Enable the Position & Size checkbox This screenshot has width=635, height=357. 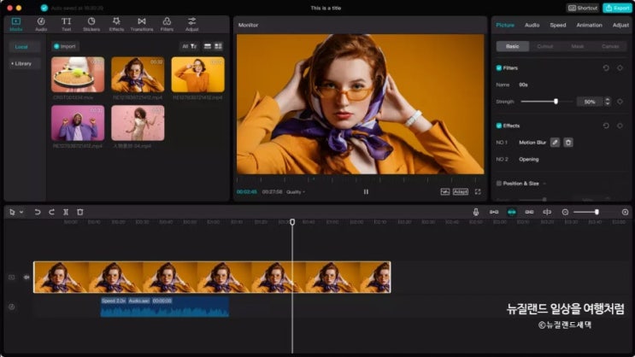click(499, 183)
